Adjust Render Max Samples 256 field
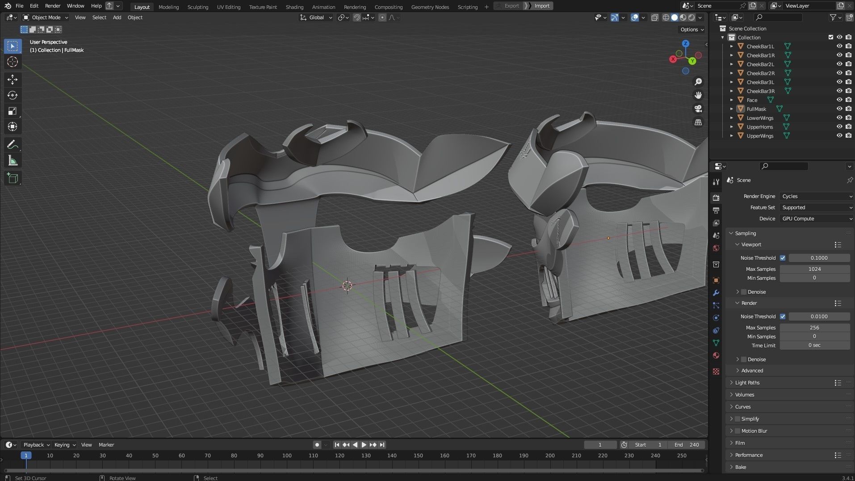Image resolution: width=855 pixels, height=481 pixels. coord(815,328)
